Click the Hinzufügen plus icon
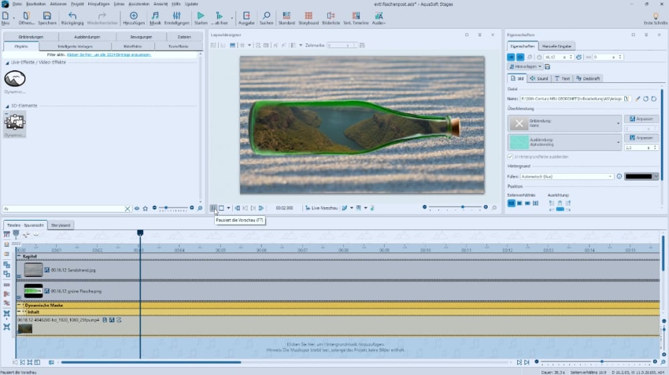The image size is (669, 375). pos(134,16)
